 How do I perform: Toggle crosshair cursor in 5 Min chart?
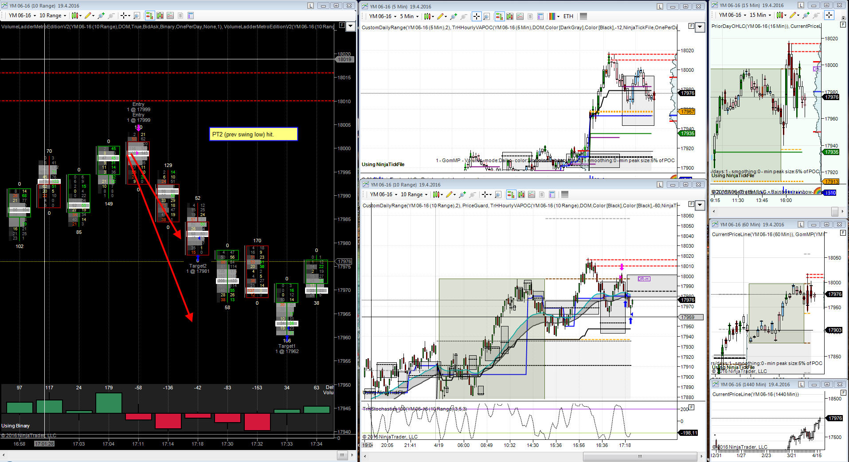(x=476, y=16)
